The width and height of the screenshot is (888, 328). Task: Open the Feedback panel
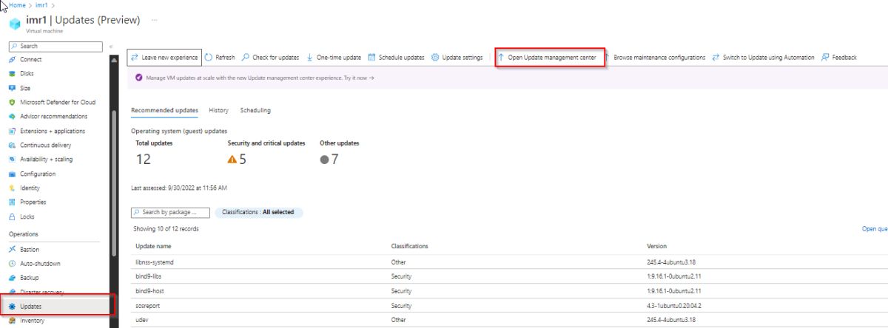pyautogui.click(x=839, y=57)
